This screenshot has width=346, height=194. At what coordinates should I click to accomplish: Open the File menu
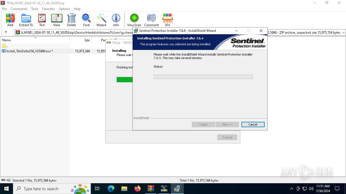pyautogui.click(x=4, y=9)
